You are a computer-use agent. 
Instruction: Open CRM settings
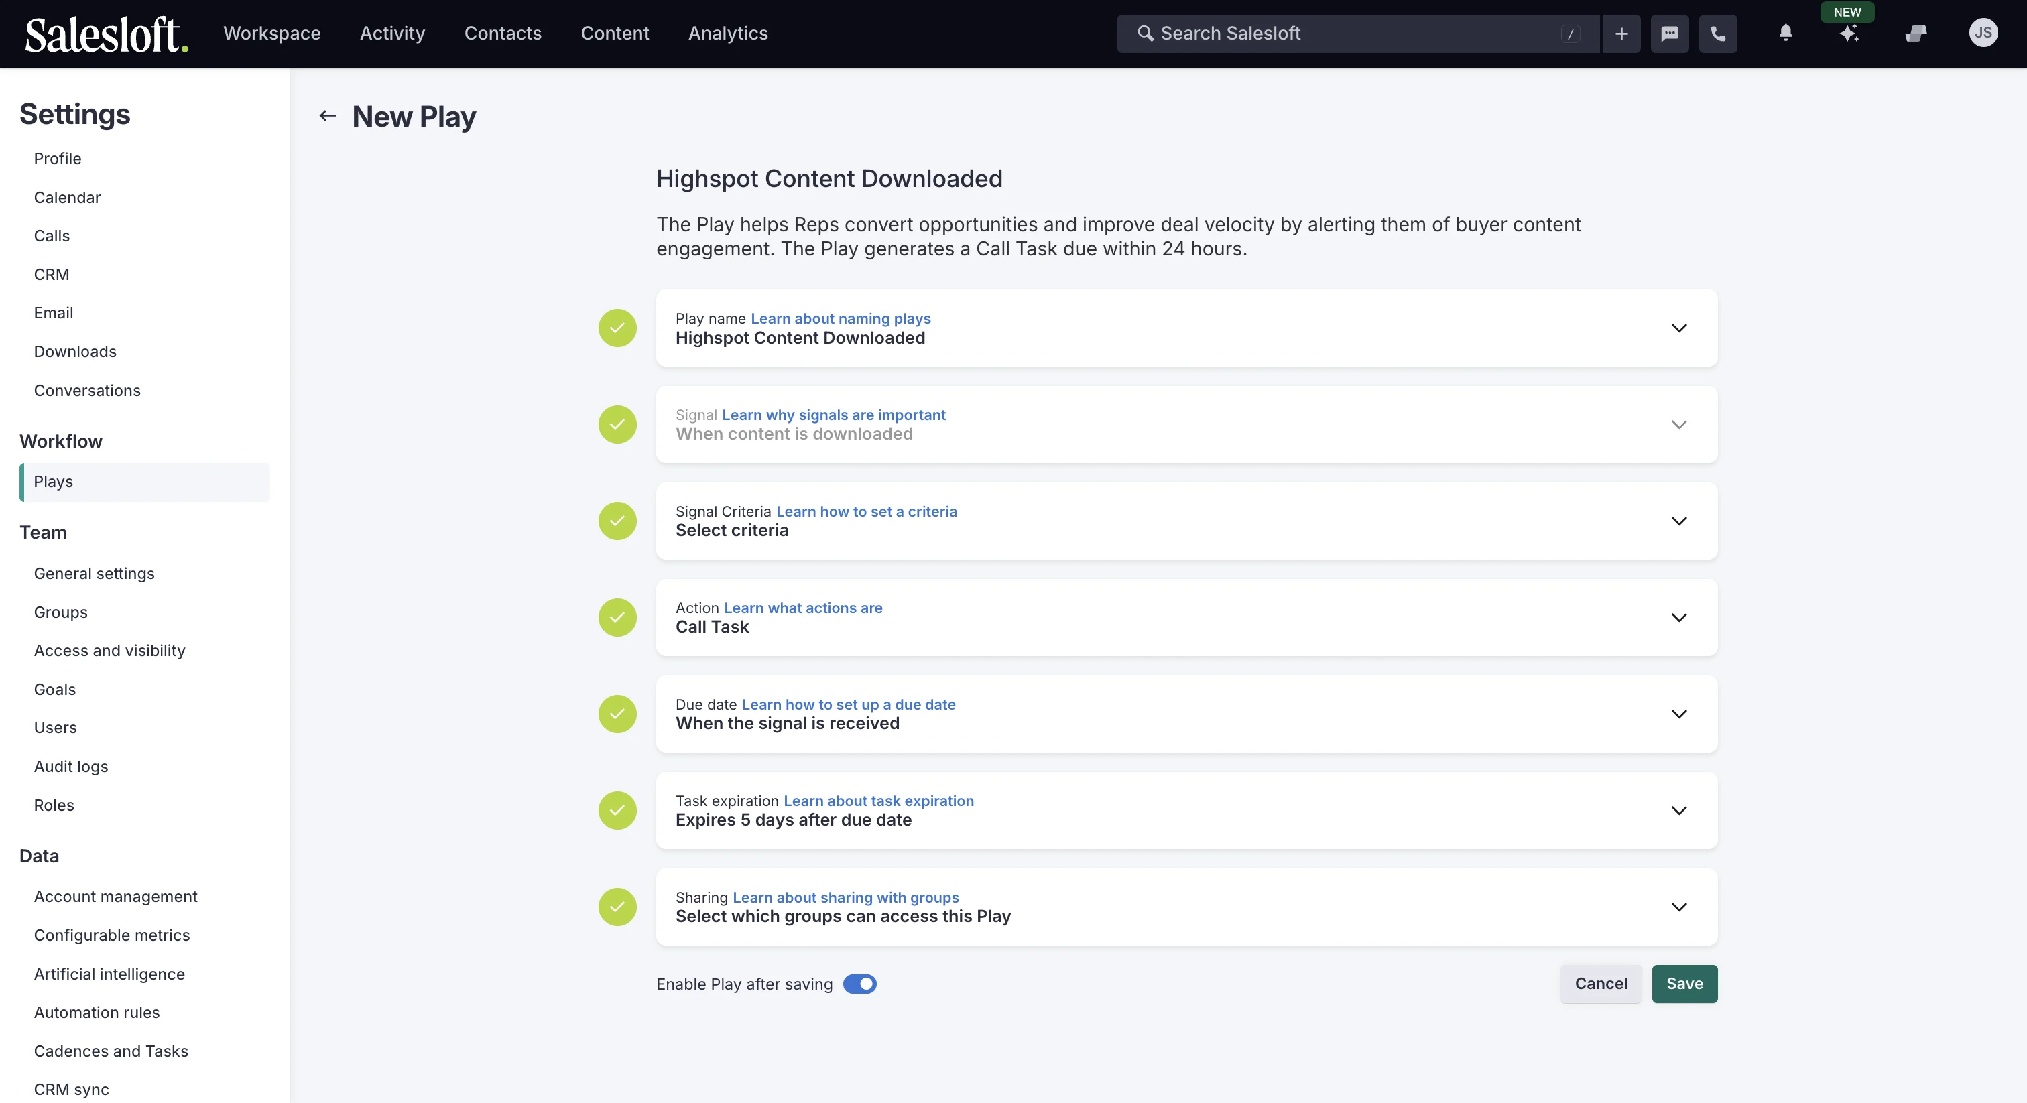click(x=51, y=275)
